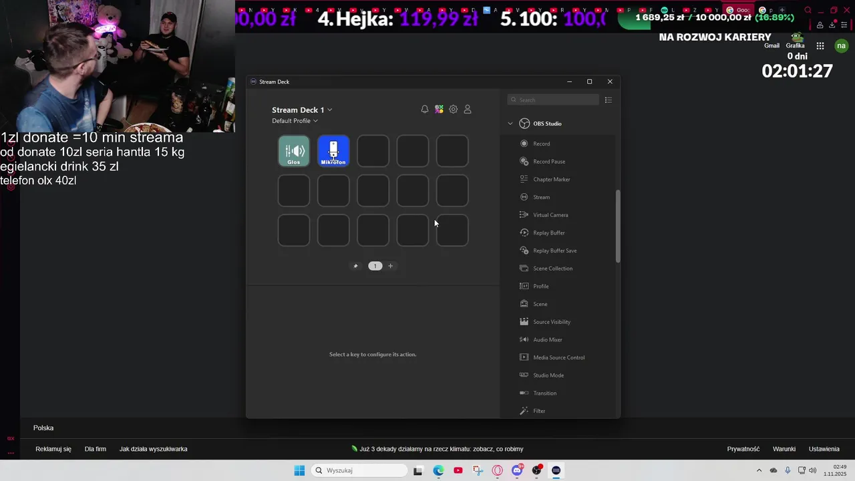Open the Ustawienia footer menu
The image size is (855, 481).
click(824, 449)
